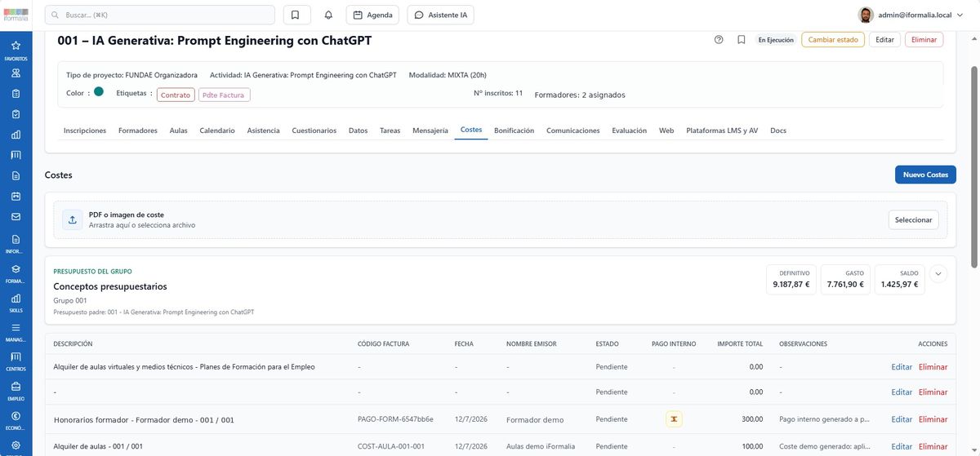
Task: Click the clipboard list icon in sidebar
Action: [x=16, y=93]
